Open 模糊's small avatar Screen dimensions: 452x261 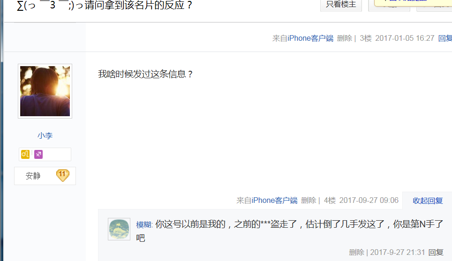119,229
